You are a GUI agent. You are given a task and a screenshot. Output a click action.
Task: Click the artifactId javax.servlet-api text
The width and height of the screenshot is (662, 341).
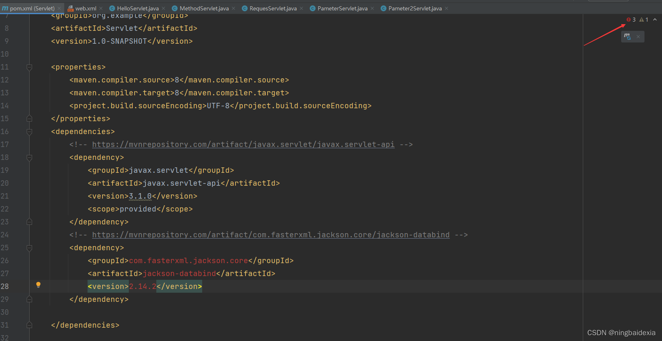click(182, 183)
